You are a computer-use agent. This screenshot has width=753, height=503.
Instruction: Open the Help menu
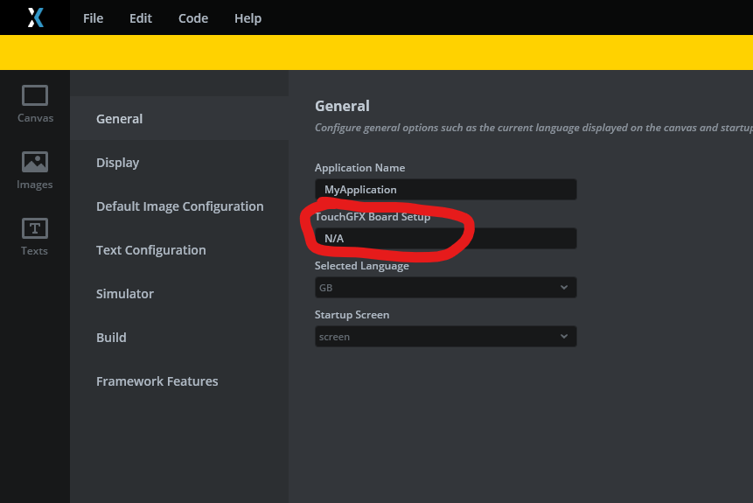click(248, 18)
